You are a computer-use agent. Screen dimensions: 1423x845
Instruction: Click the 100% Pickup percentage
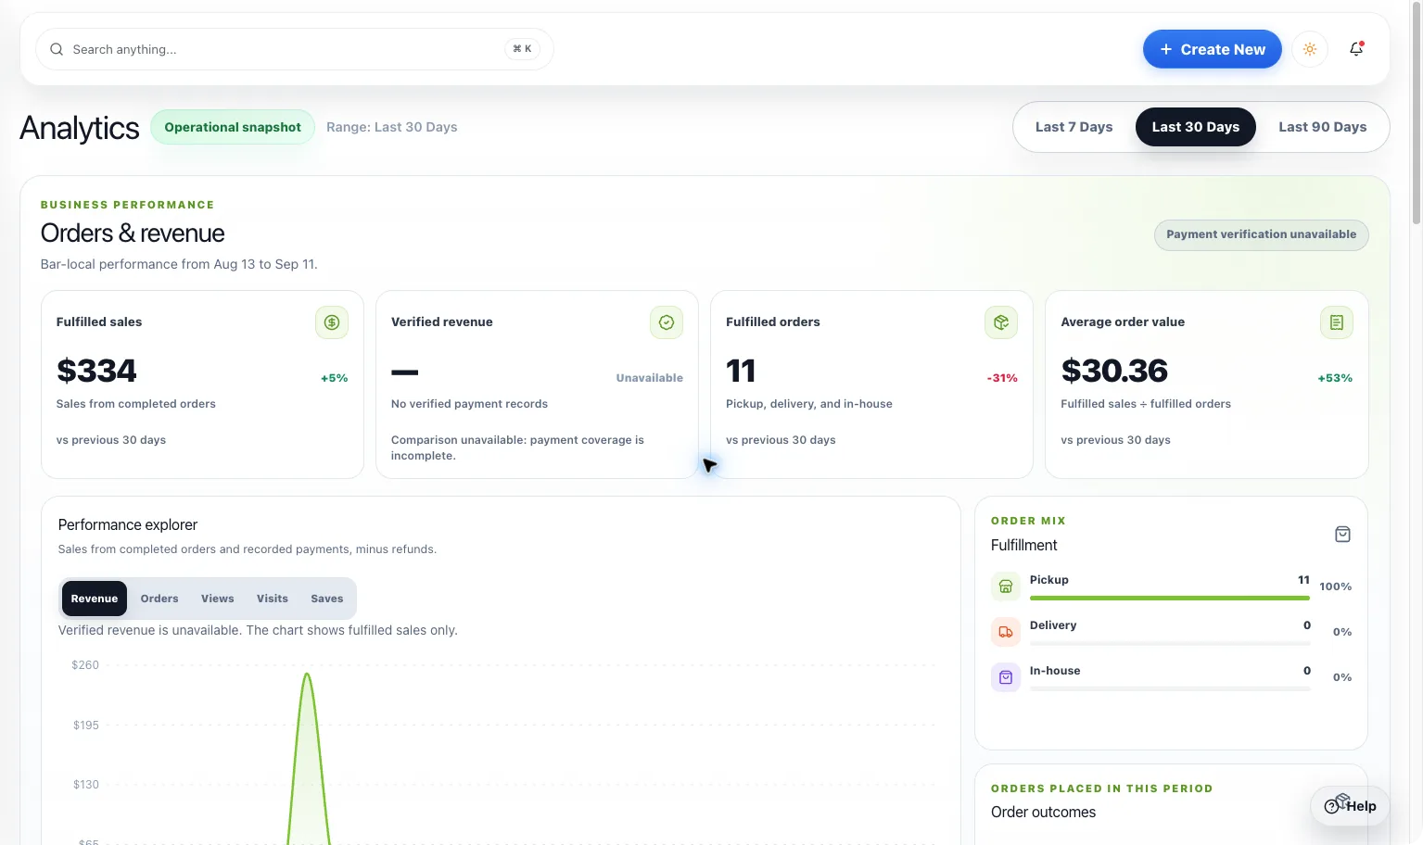coord(1335,586)
